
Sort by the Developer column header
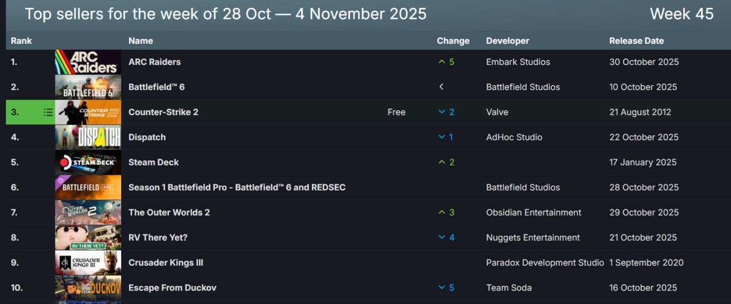click(507, 41)
